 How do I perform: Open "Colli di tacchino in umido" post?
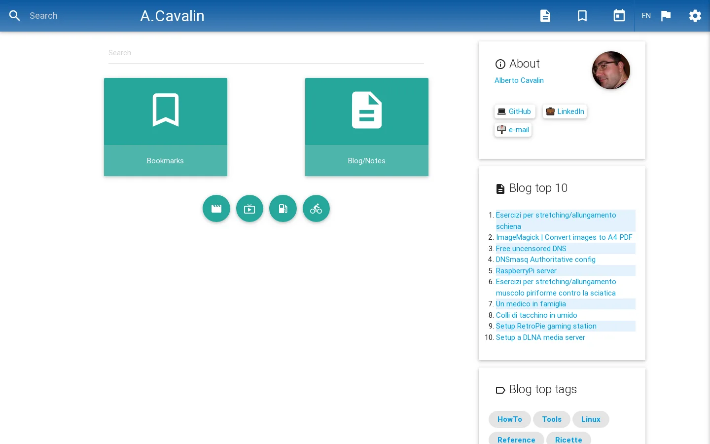tap(536, 315)
